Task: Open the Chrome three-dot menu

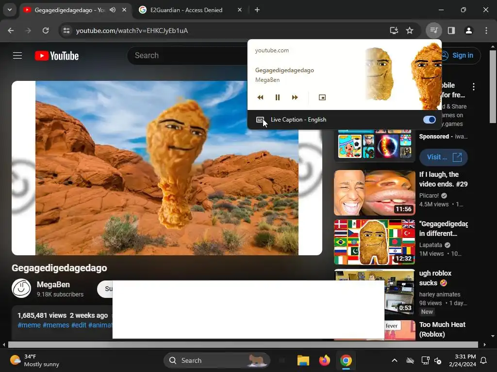Action: pyautogui.click(x=486, y=31)
